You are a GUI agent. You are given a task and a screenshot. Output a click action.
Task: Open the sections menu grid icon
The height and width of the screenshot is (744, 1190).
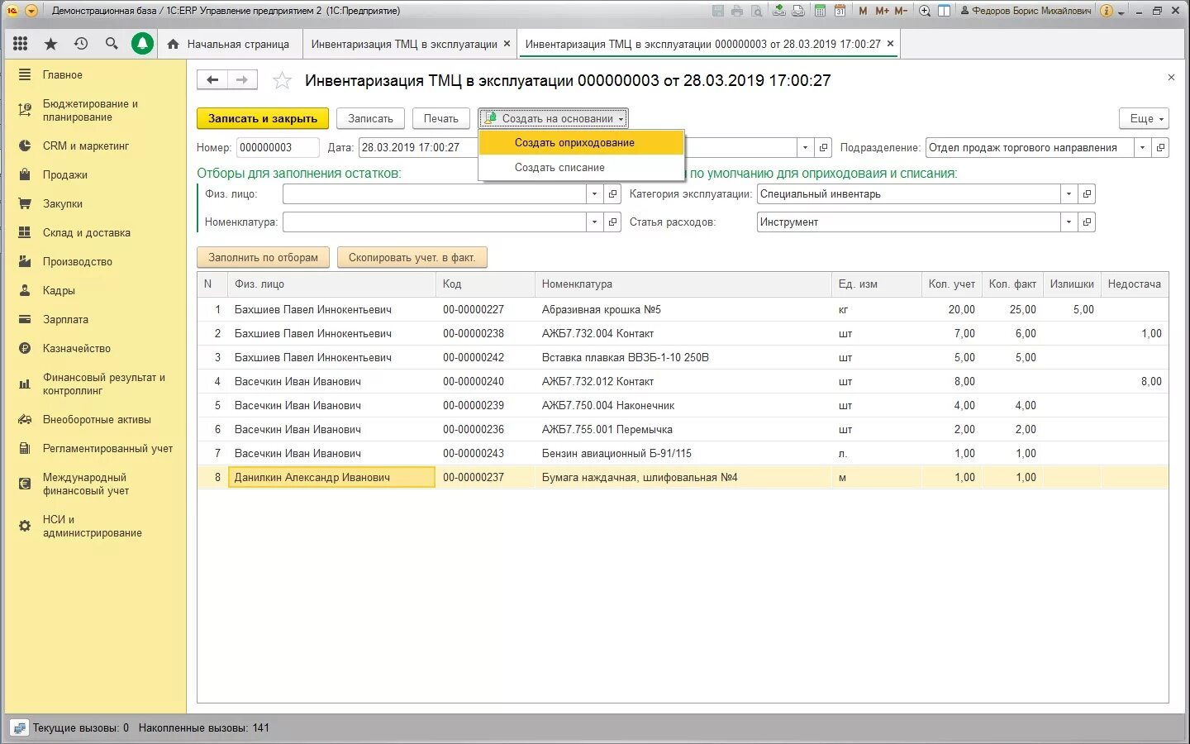[21, 44]
